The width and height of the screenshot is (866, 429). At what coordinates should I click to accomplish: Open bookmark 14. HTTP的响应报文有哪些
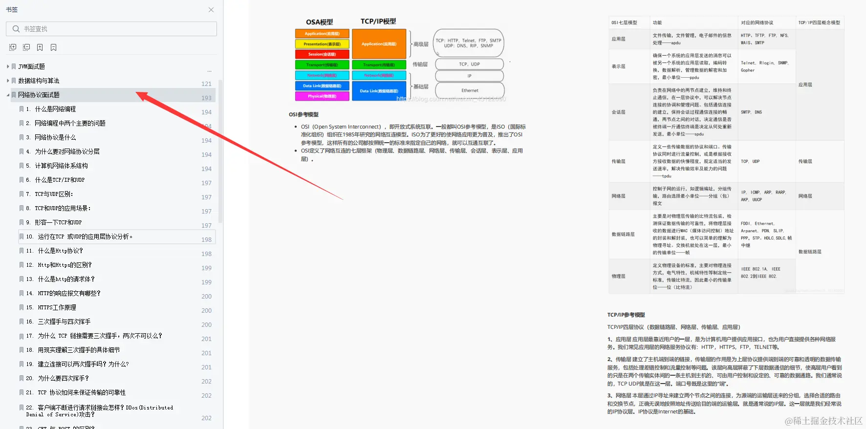click(64, 293)
